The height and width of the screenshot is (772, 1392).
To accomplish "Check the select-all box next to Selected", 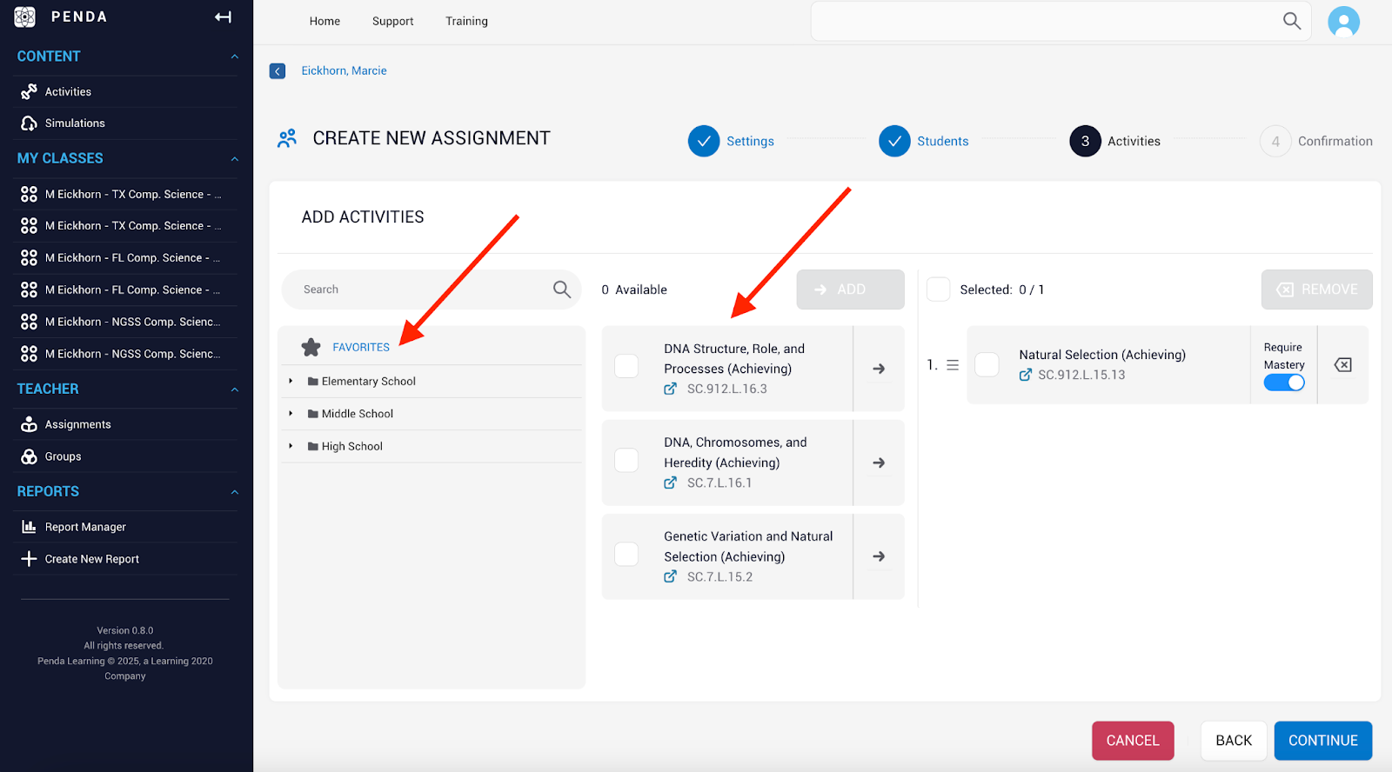I will click(938, 289).
